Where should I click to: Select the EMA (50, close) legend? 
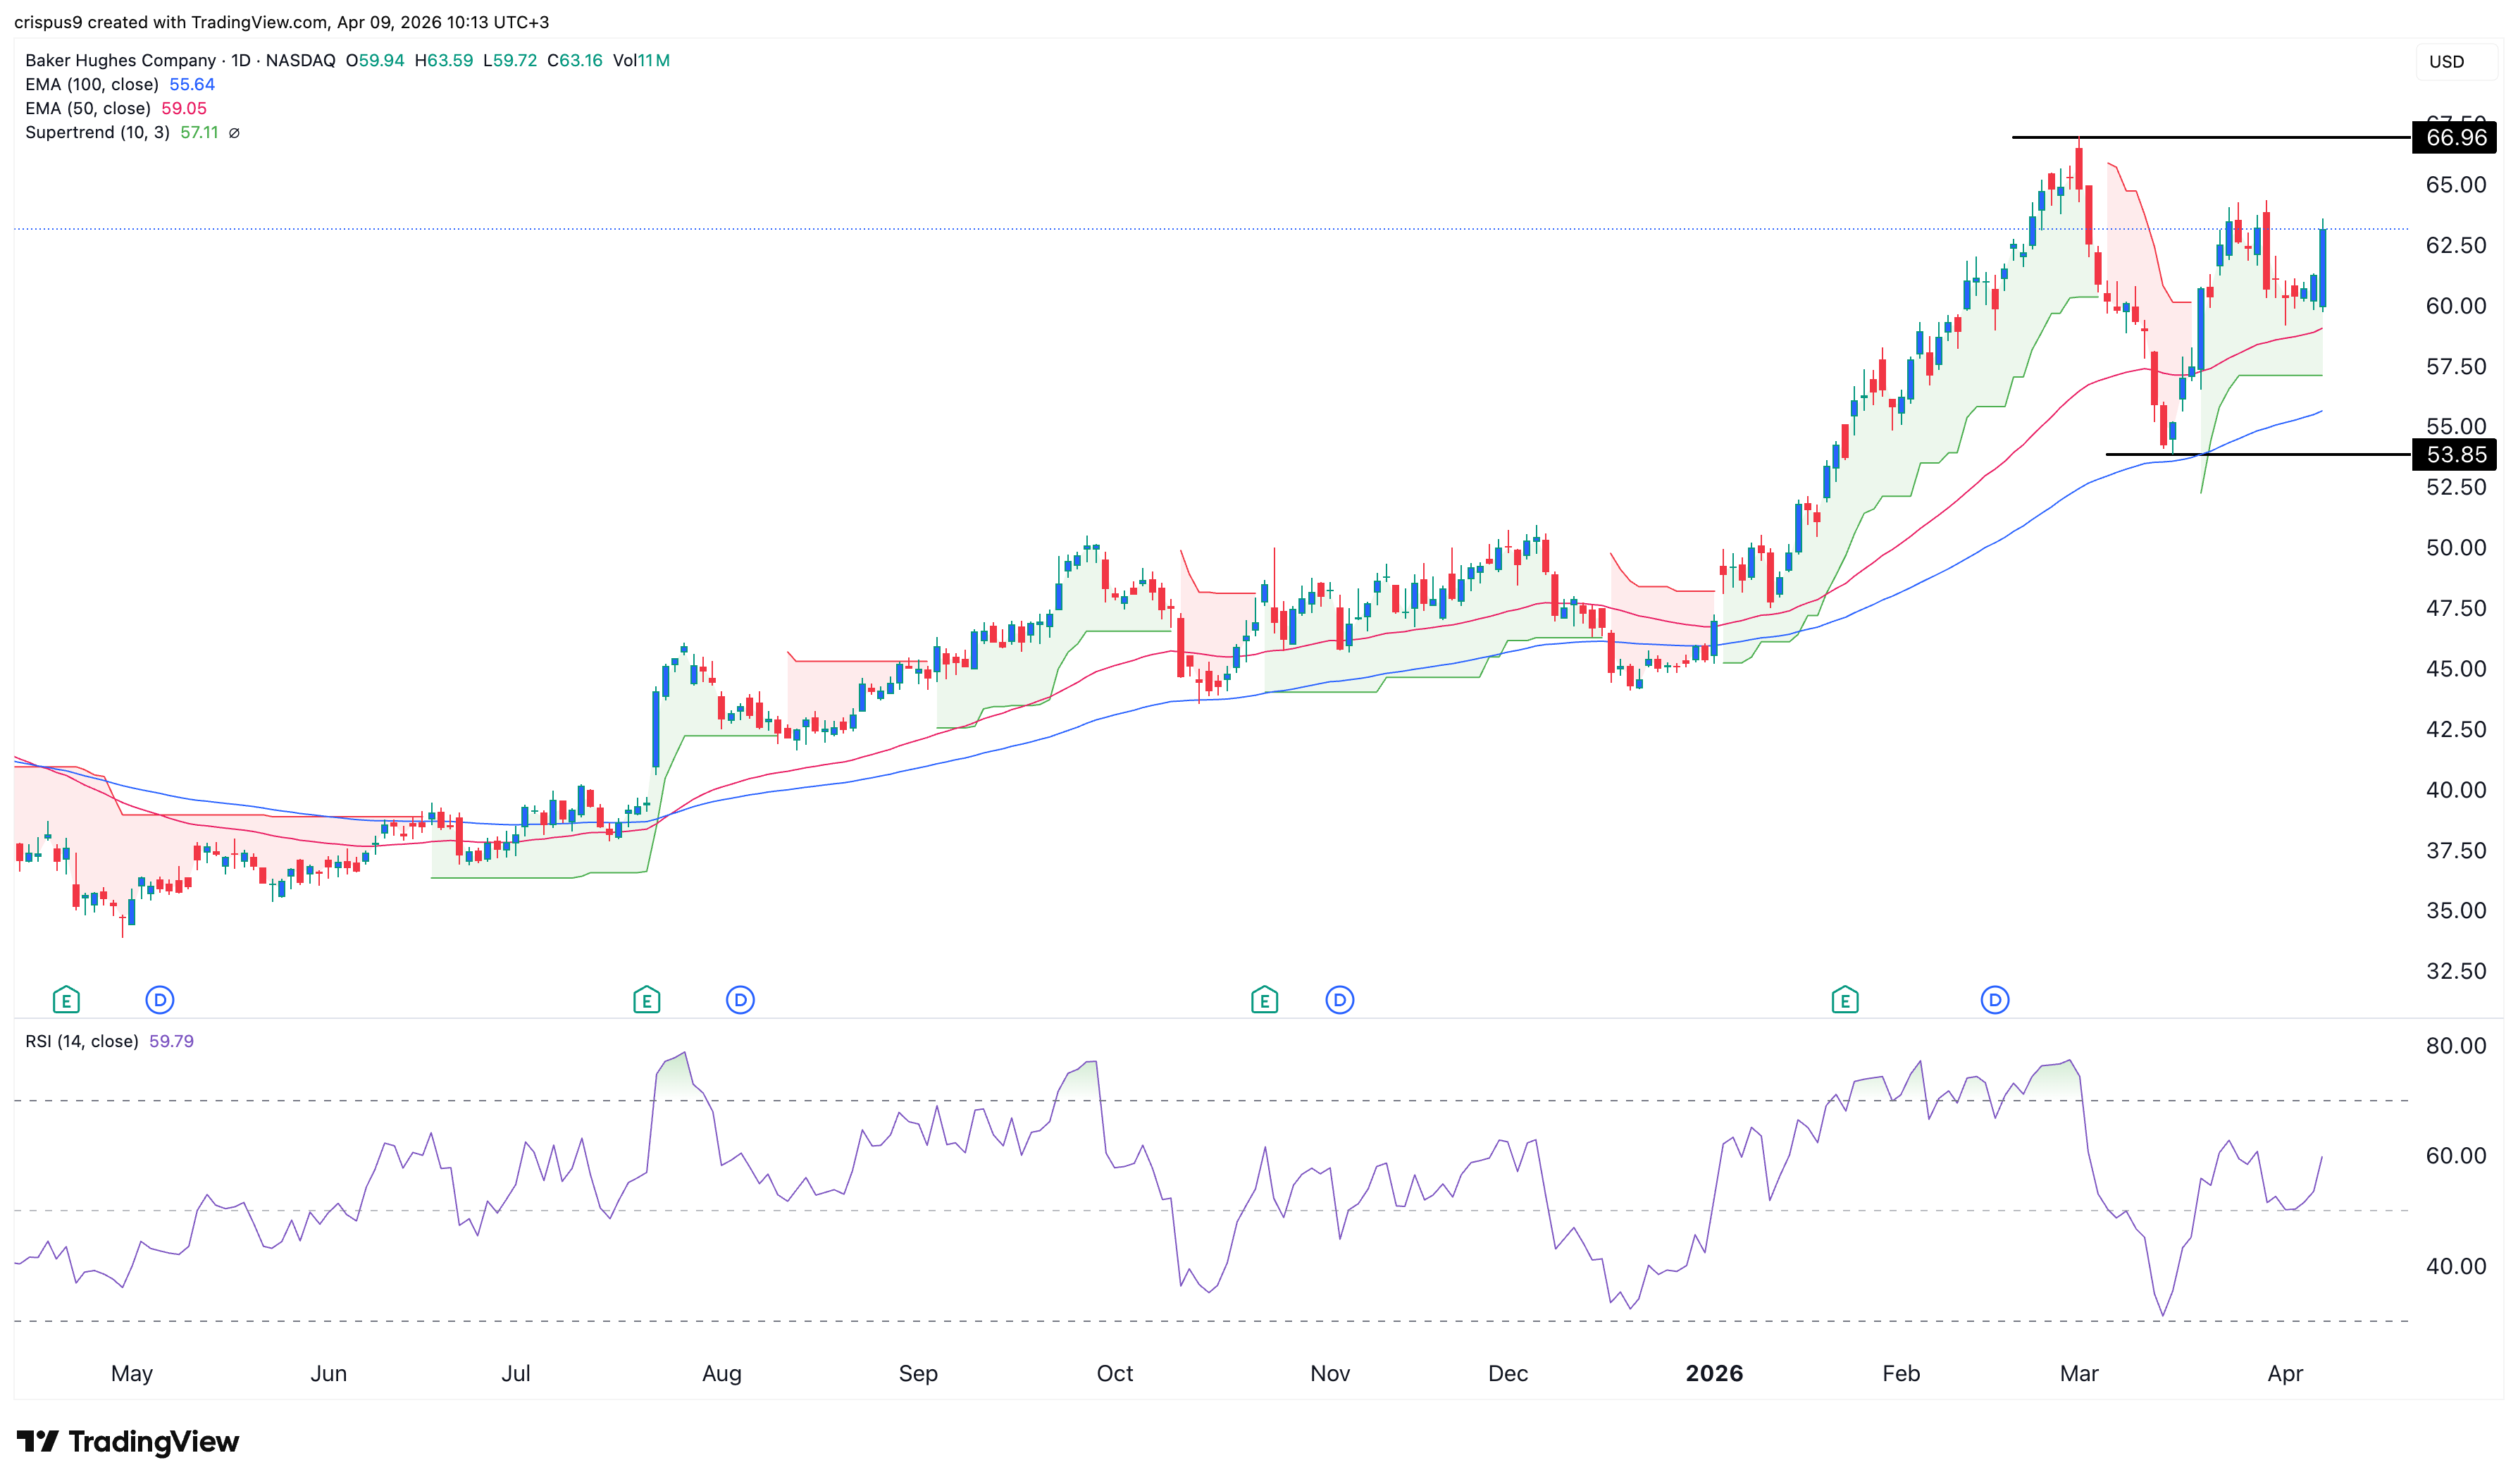[x=88, y=109]
